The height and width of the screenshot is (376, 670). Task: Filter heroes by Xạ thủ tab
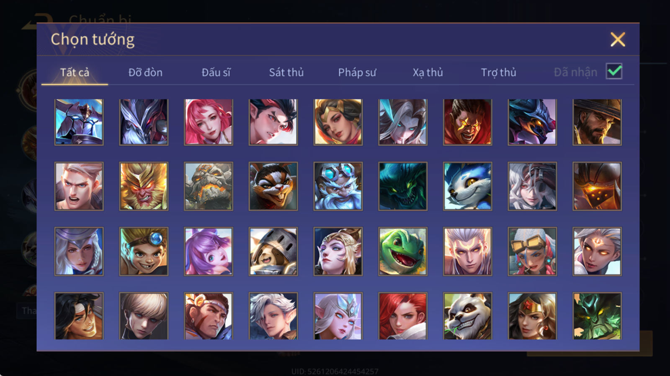[428, 72]
